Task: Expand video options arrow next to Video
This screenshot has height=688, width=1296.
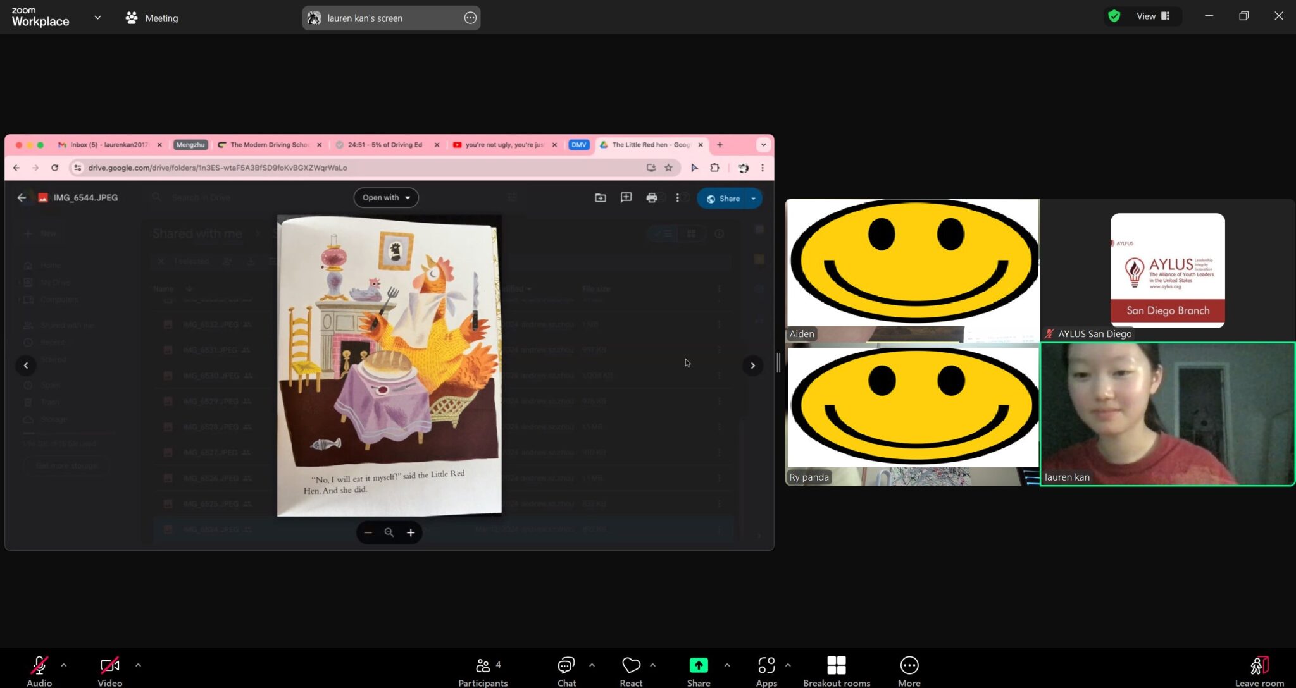Action: coord(138,665)
